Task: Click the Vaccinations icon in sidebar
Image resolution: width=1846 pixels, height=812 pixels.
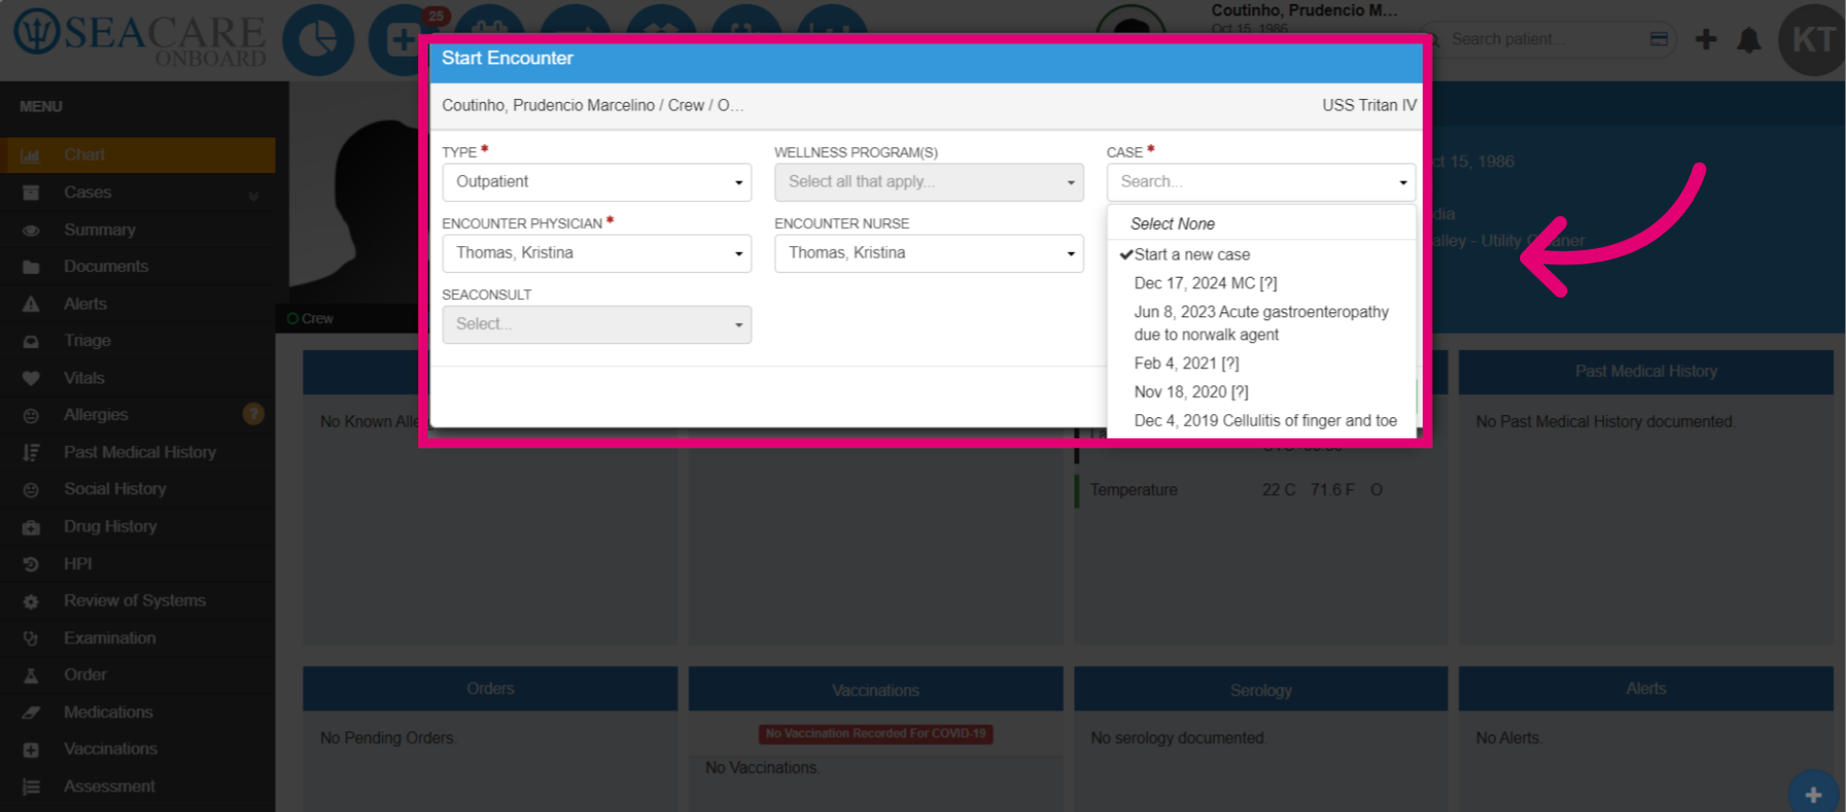Action: [31, 750]
